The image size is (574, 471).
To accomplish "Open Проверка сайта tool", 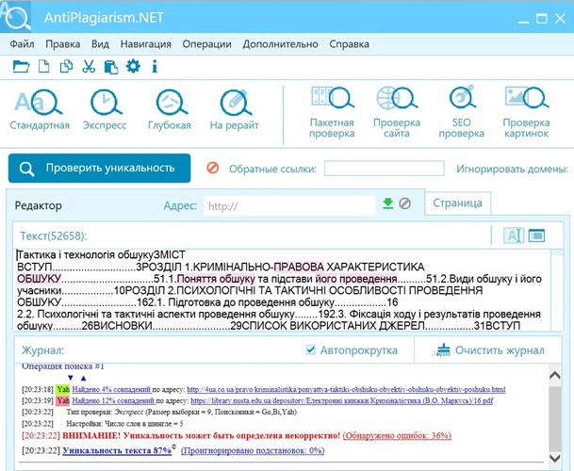I will tap(397, 112).
